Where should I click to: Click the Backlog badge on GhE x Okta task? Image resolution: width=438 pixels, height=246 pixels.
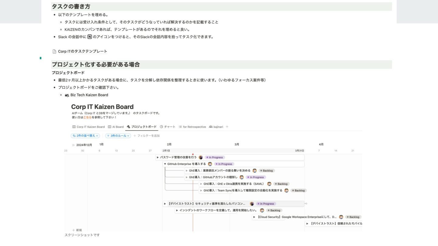(x=281, y=184)
